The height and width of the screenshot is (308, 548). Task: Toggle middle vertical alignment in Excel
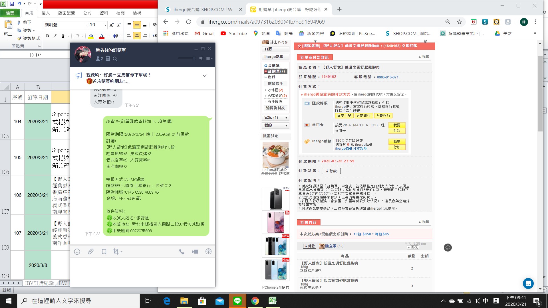(x=137, y=25)
